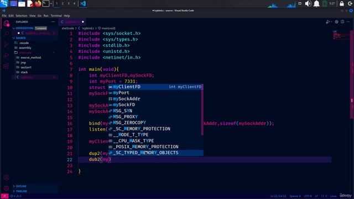Click Spaces: 4 indentation in status bar

click(x=295, y=196)
